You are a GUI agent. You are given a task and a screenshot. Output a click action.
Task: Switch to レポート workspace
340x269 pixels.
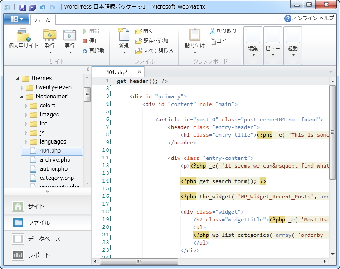pos(48,255)
